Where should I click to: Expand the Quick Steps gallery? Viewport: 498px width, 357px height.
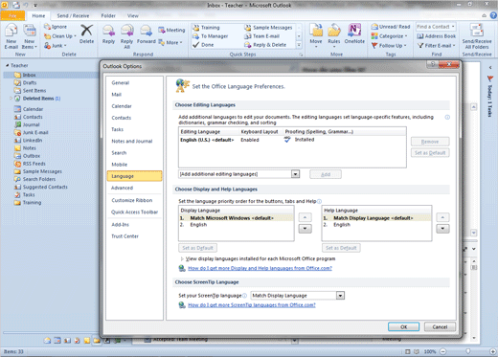tap(299, 45)
